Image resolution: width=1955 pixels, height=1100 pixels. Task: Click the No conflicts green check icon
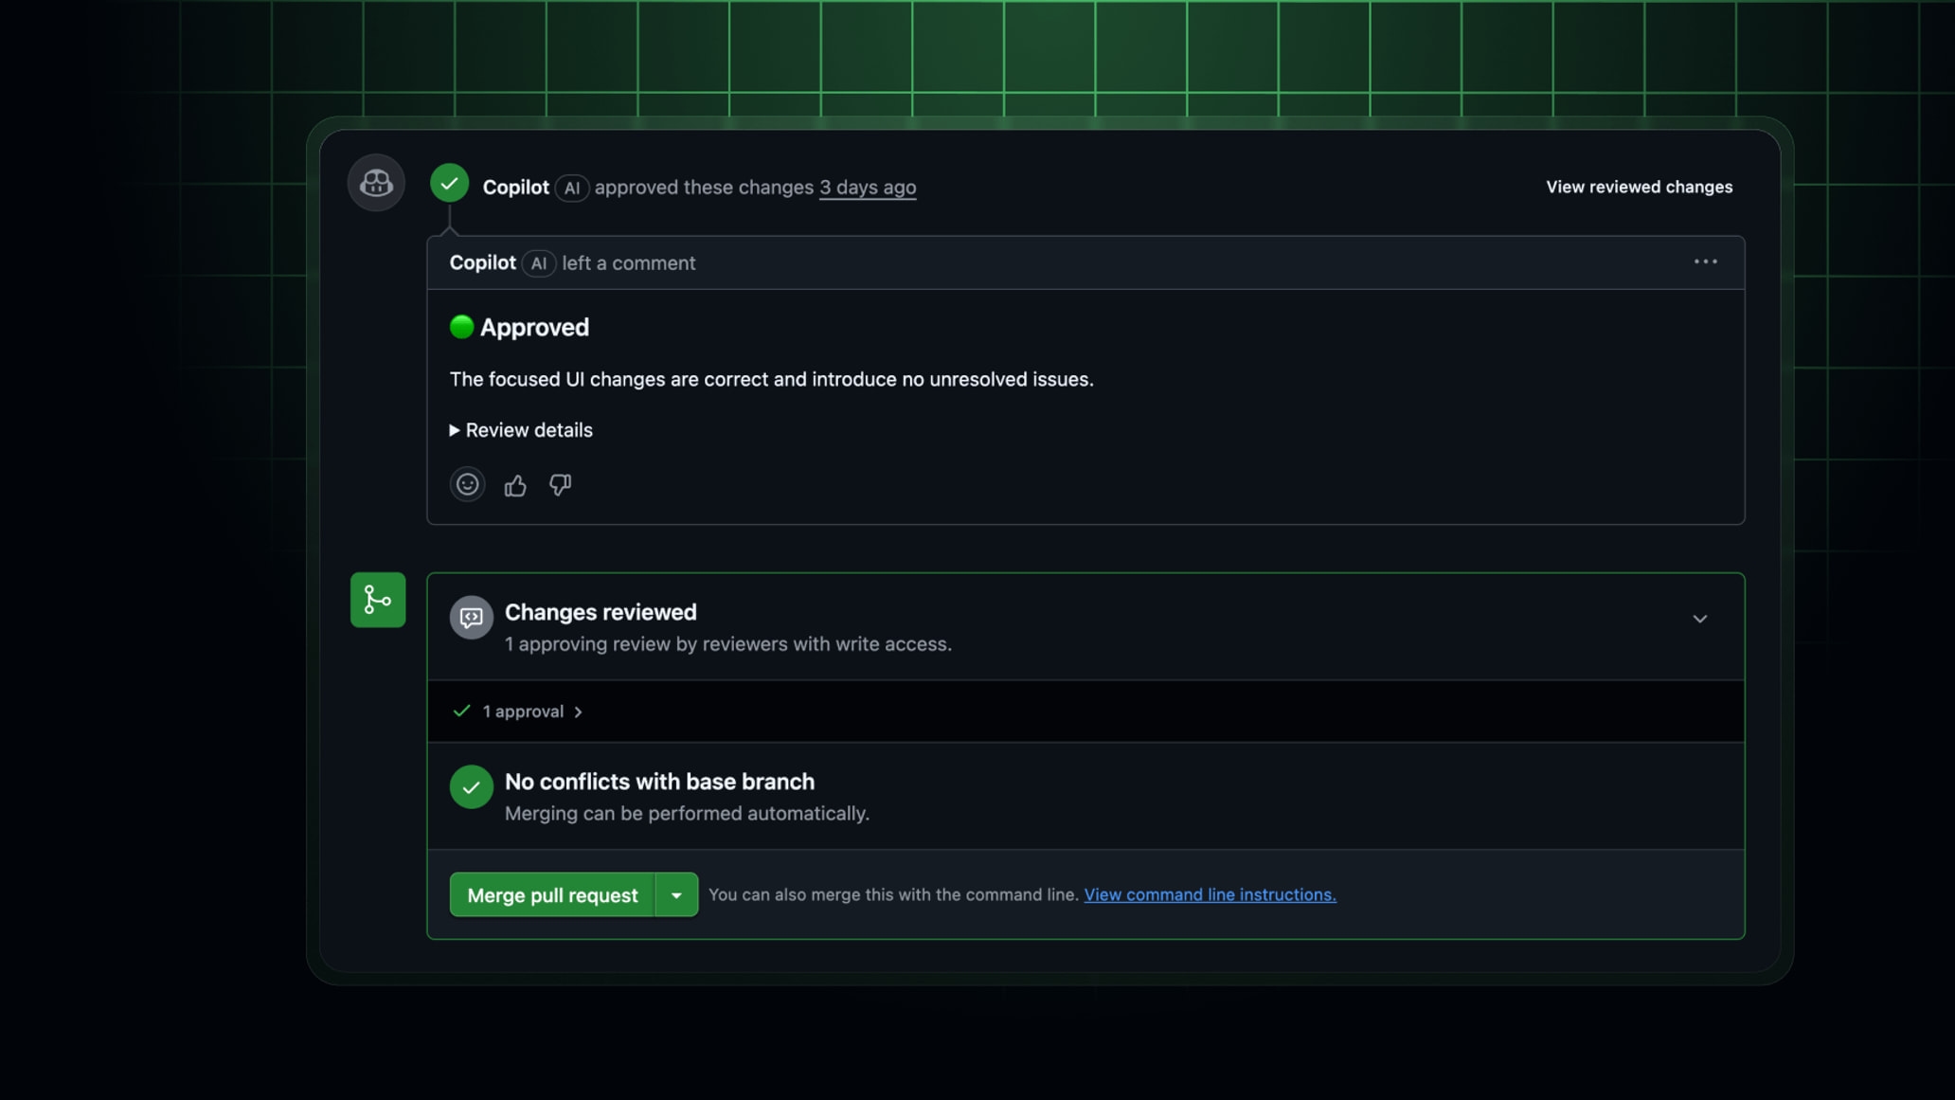471,786
